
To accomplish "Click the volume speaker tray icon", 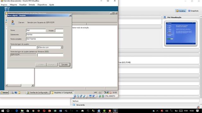I will [x=167, y=111].
